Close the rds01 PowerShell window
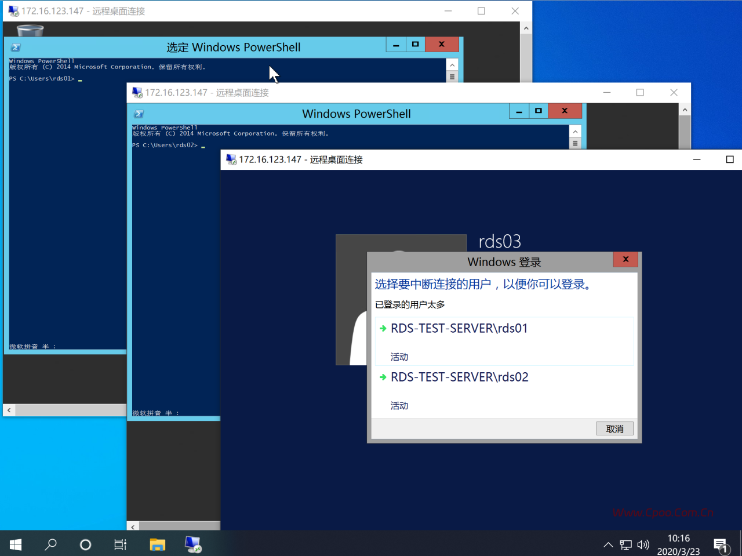 click(442, 45)
